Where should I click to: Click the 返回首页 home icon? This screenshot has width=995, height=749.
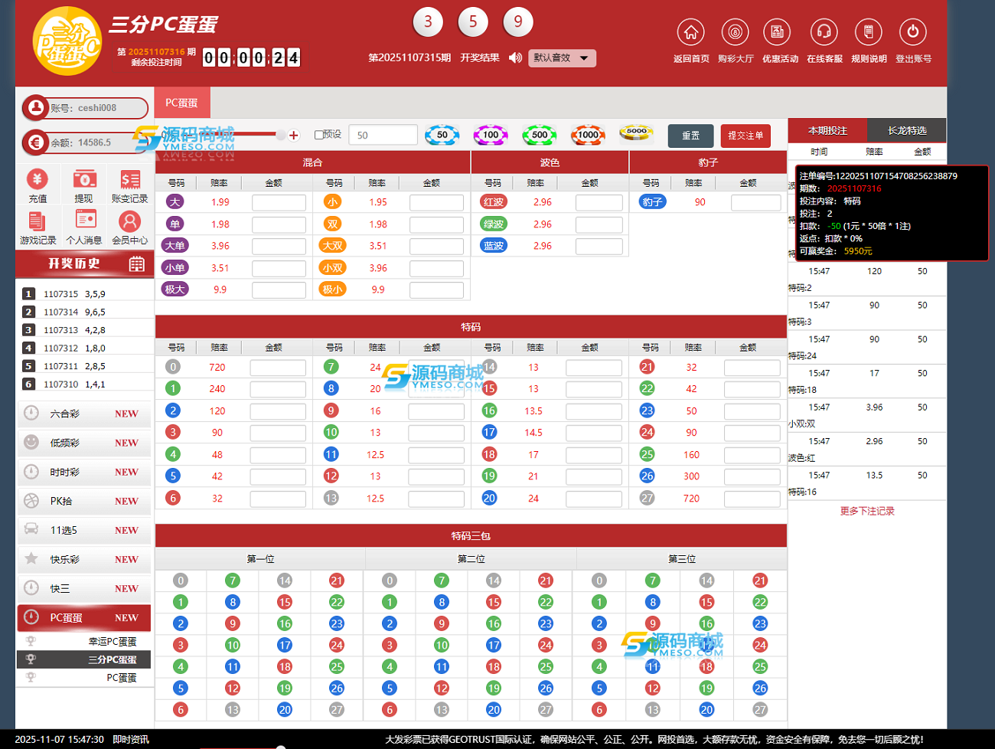coord(690,33)
